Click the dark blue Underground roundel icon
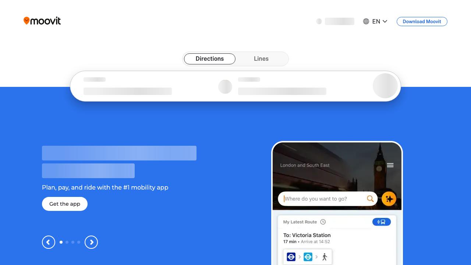 pos(291,257)
